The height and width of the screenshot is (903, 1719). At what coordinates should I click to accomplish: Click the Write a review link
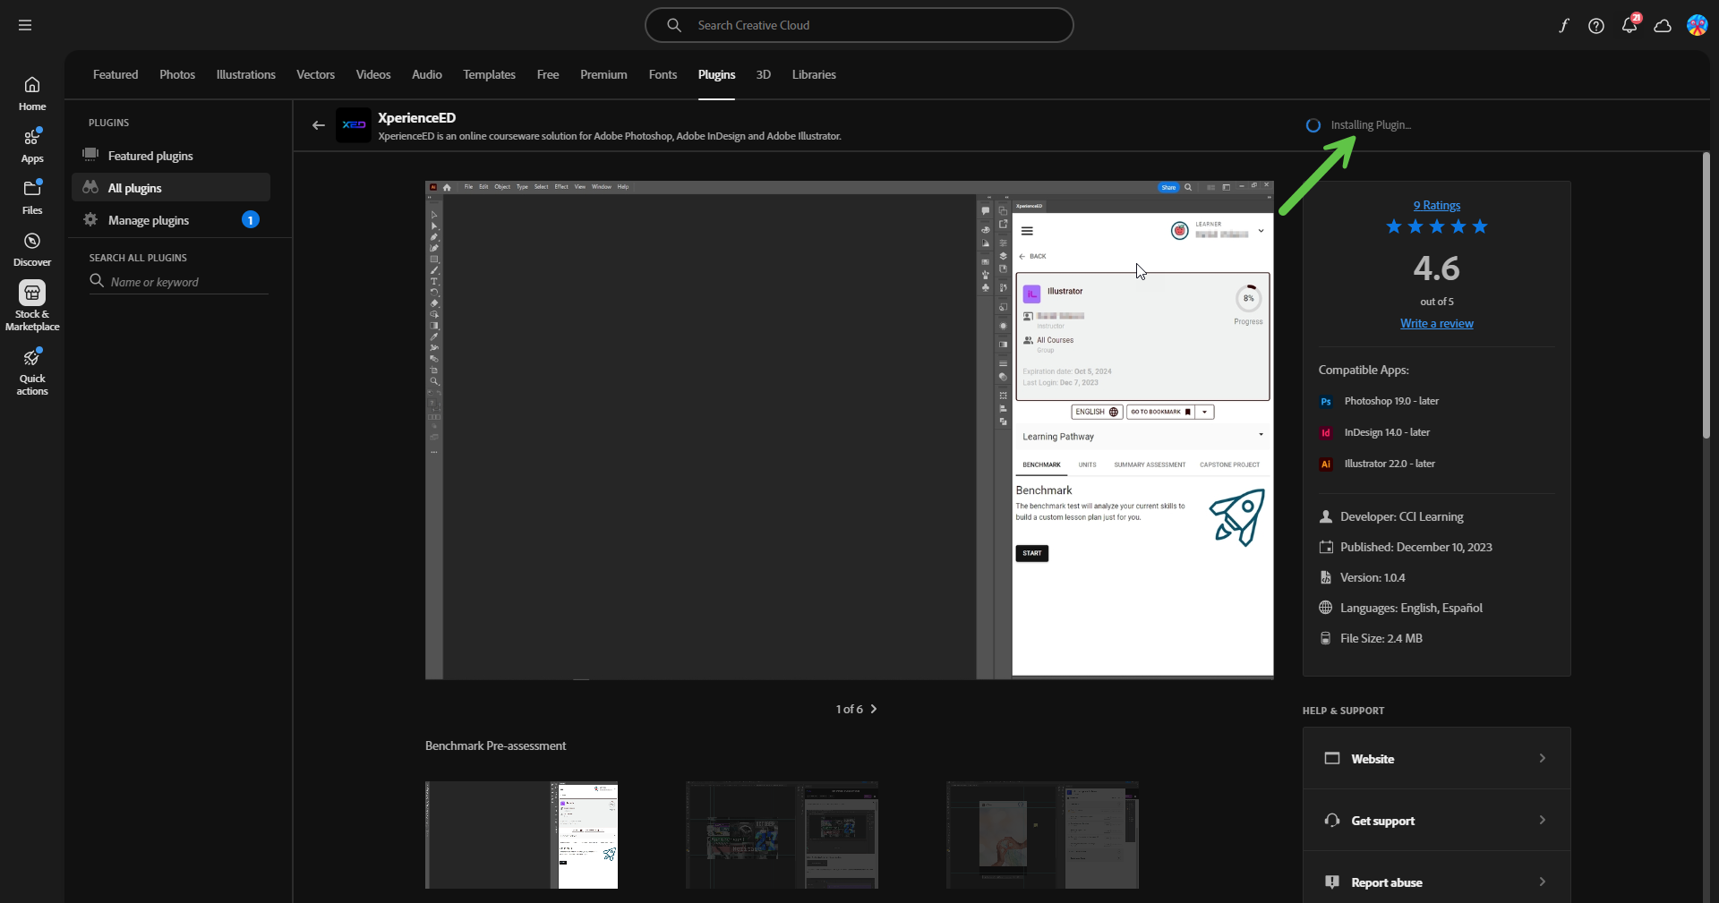pyautogui.click(x=1436, y=324)
